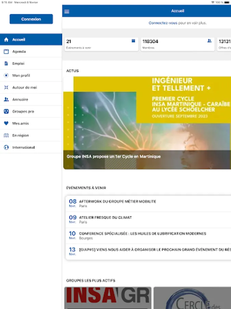Click 'Groupe INSA propose un 1er Cycle' caption
The height and width of the screenshot is (309, 231).
click(114, 157)
